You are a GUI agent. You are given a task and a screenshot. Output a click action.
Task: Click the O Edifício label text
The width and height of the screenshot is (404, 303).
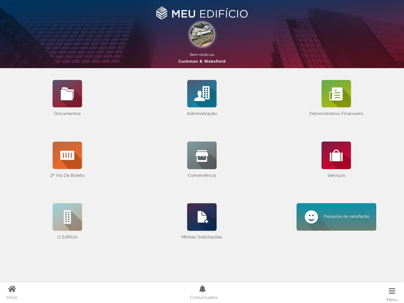pyautogui.click(x=67, y=237)
